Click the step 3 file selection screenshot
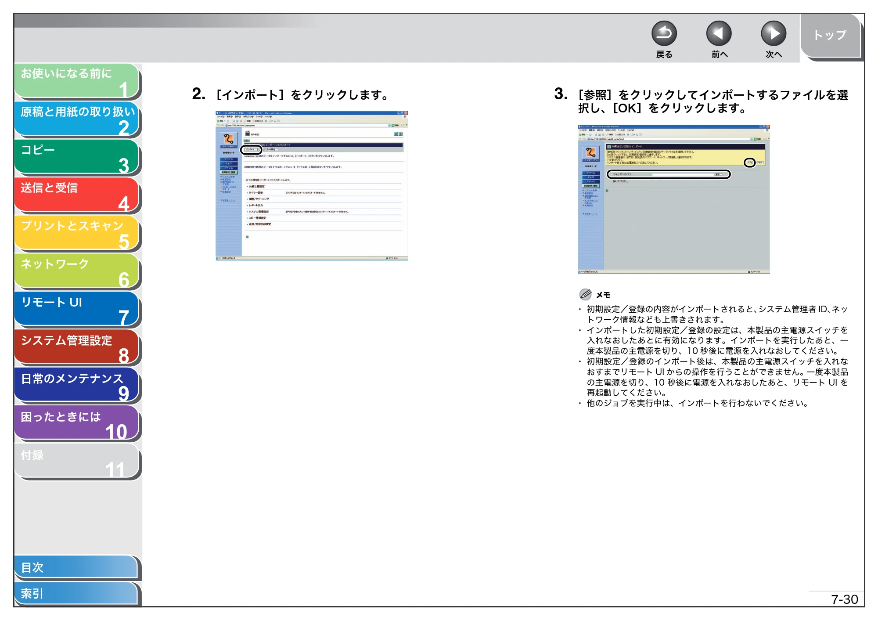Viewport: 878px width, 621px height. pos(673,199)
